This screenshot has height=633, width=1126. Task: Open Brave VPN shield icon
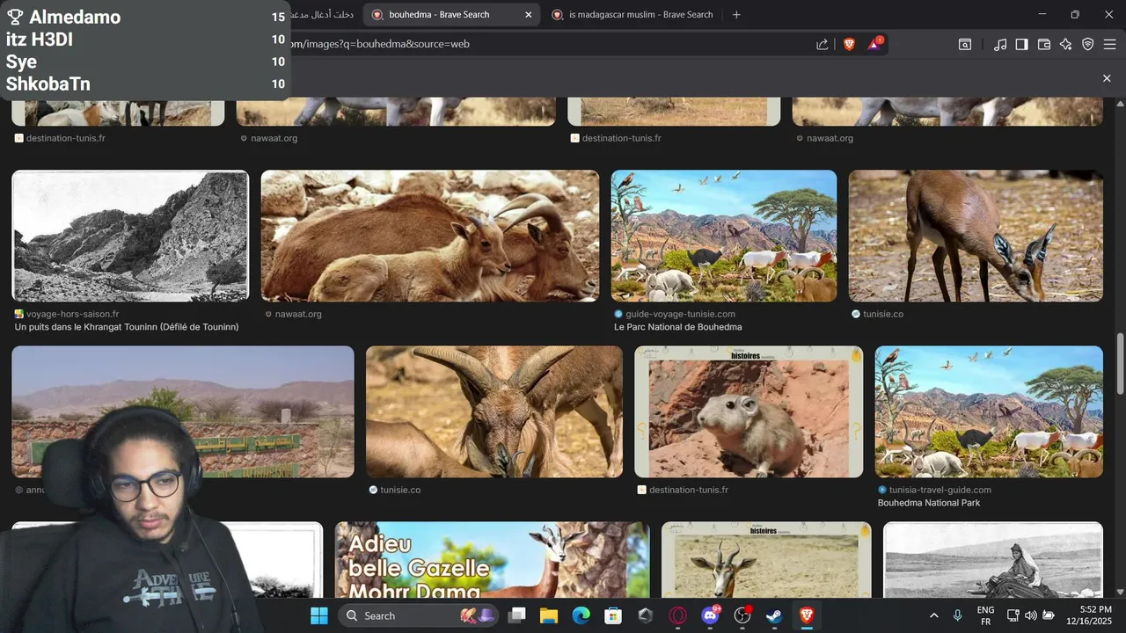1087,44
